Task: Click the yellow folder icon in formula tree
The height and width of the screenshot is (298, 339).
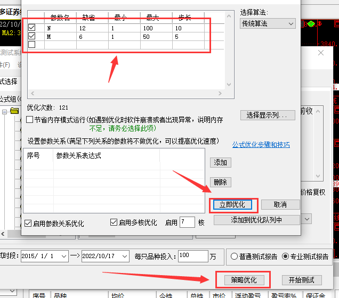Action: (x=14, y=111)
